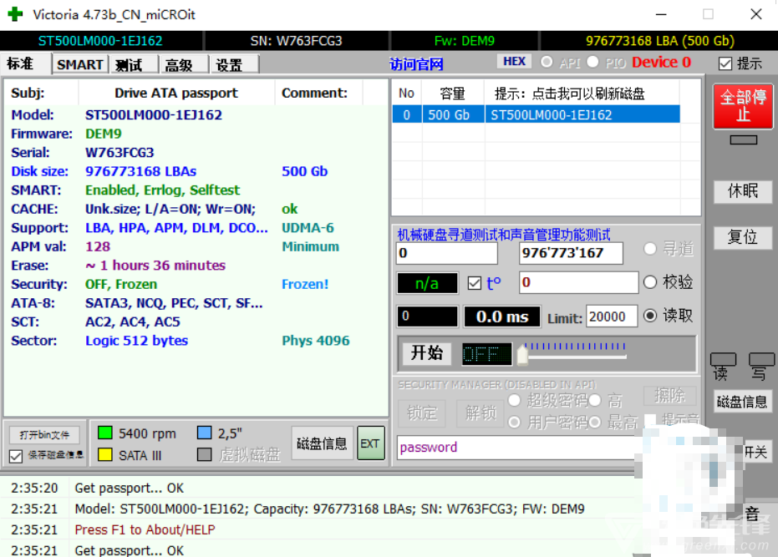Click the 休眠 sleep button
778x557 pixels.
coord(743,191)
